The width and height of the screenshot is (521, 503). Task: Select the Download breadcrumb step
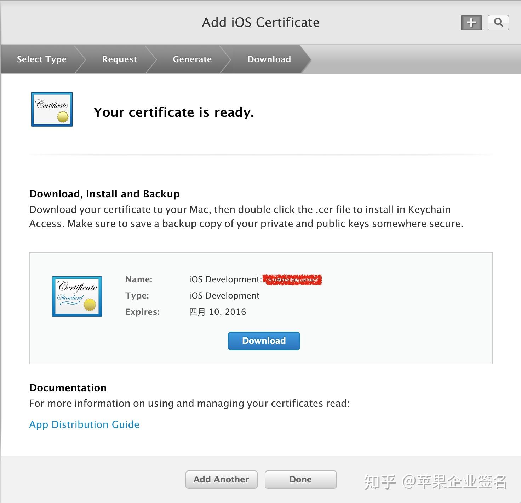[x=269, y=59]
